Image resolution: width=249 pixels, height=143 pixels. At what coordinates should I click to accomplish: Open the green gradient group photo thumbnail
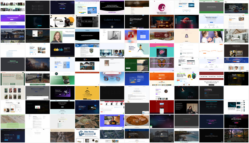point(62,79)
